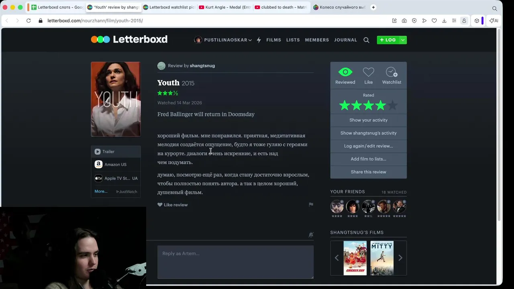The height and width of the screenshot is (289, 514).
Task: Take a snapshot with camera icon
Action: pos(404,20)
